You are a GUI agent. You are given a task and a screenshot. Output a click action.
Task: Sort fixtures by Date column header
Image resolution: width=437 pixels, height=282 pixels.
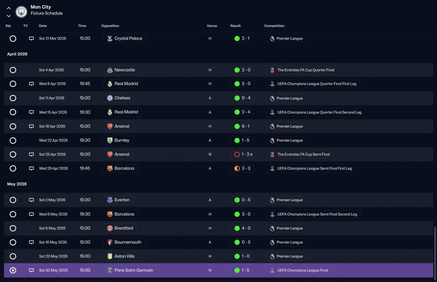pyautogui.click(x=43, y=26)
